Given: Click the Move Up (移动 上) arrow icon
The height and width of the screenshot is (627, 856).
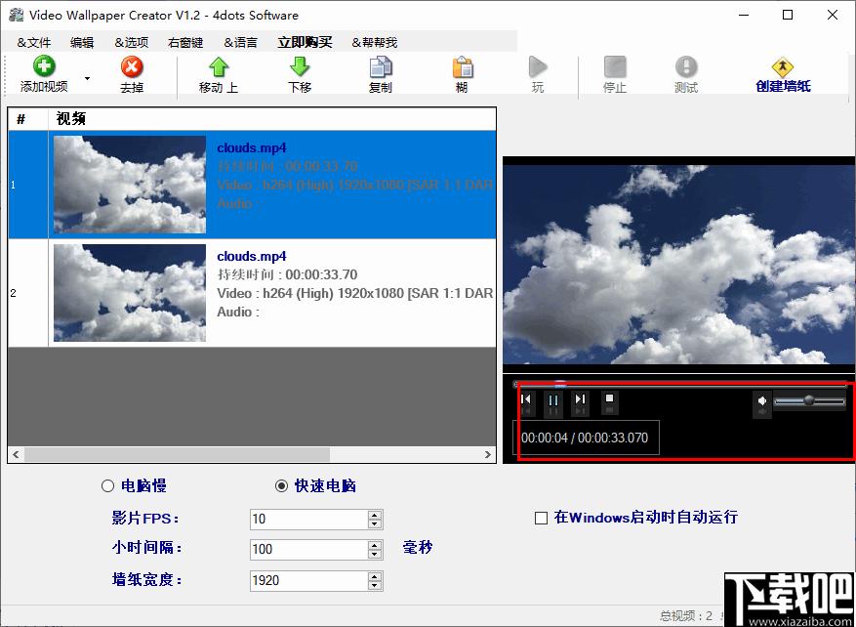Looking at the screenshot, I should [x=219, y=67].
